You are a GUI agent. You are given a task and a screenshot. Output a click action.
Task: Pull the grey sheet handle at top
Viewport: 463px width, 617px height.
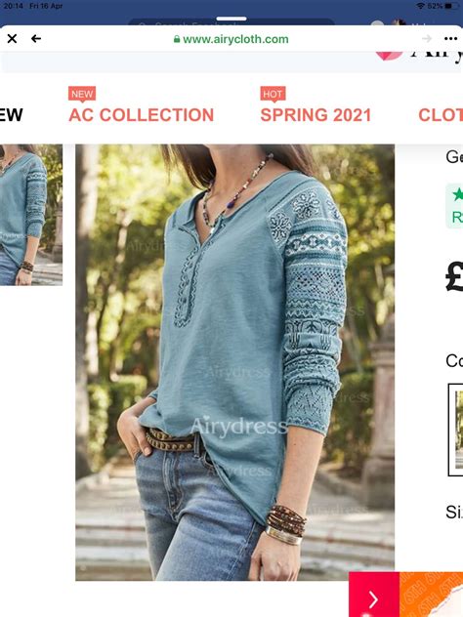(231, 19)
